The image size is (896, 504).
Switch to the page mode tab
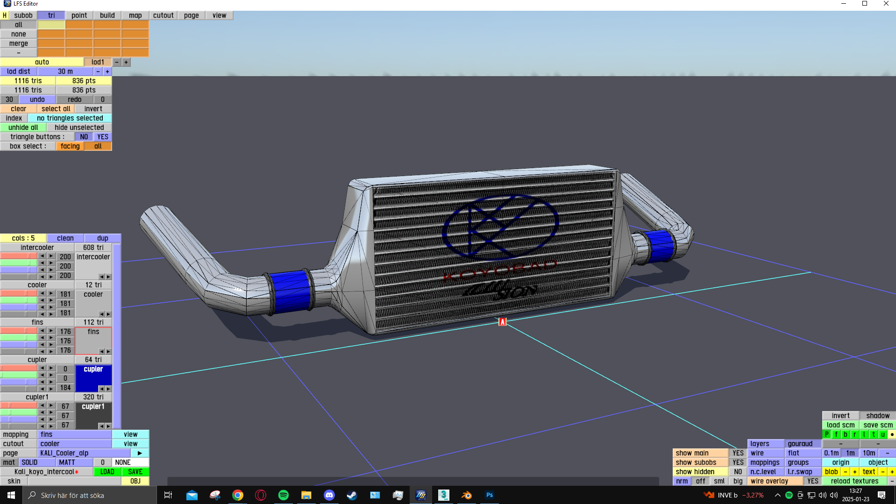point(192,15)
